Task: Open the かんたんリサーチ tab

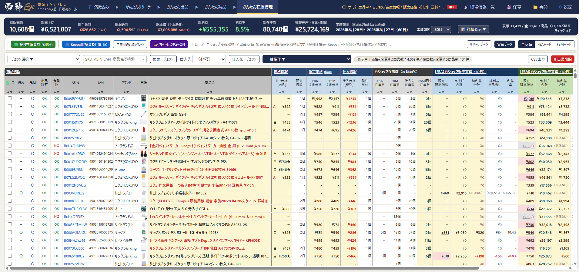Action: [138, 7]
